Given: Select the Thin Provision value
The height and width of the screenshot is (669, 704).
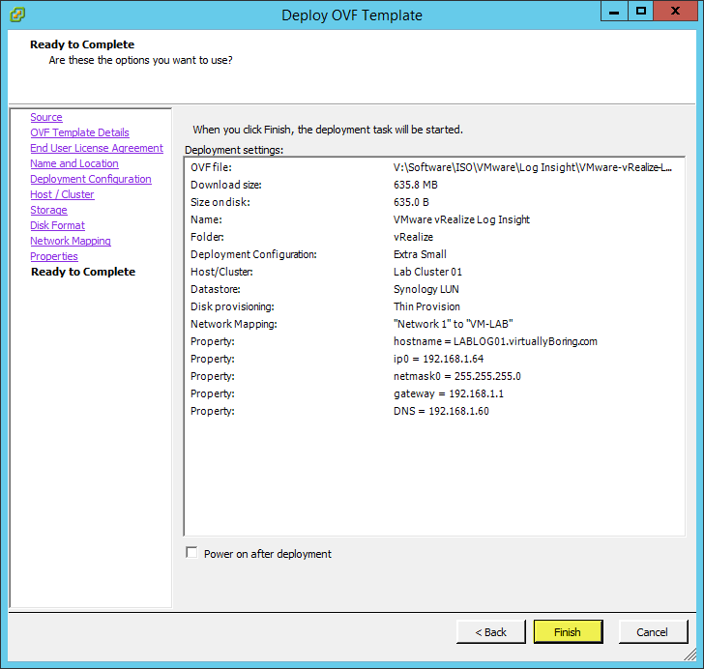Looking at the screenshot, I should 426,306.
